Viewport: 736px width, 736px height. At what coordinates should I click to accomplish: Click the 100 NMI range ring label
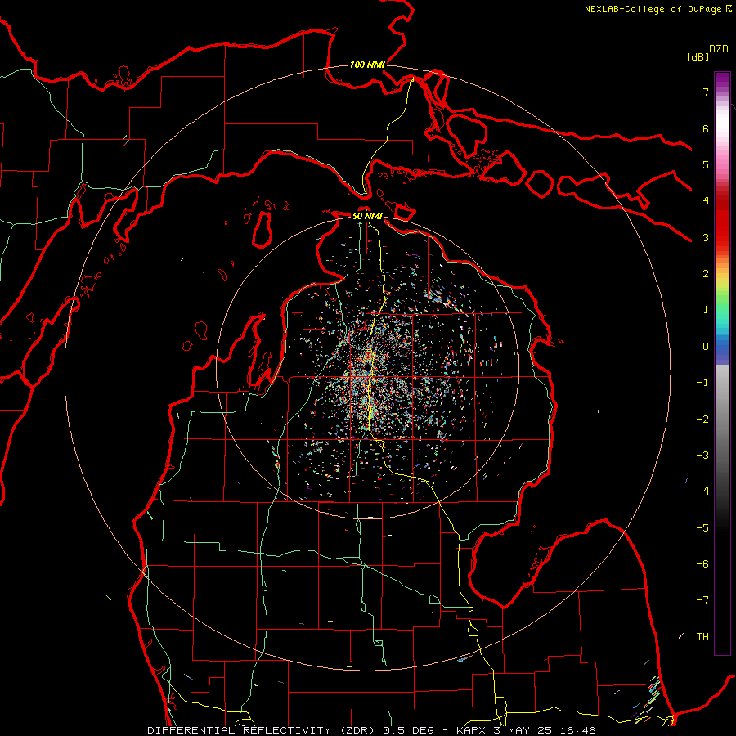[x=367, y=65]
